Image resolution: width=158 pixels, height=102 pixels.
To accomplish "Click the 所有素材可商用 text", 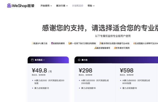I will pyautogui.click(x=123, y=48).
